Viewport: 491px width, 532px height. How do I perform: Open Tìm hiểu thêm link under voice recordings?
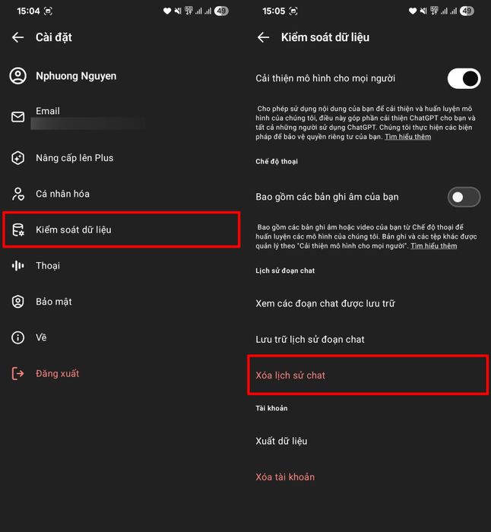434,246
